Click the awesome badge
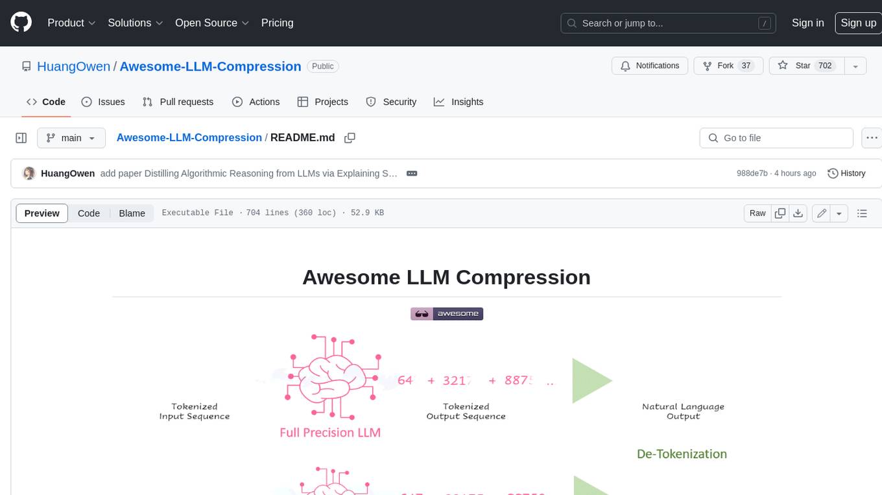Viewport: 882px width, 495px height. (x=447, y=314)
